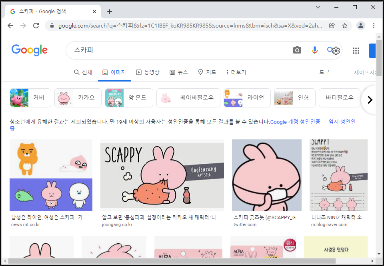Open the Ryan and Scappy characters image
Screen dimensions: 384x266
51,175
